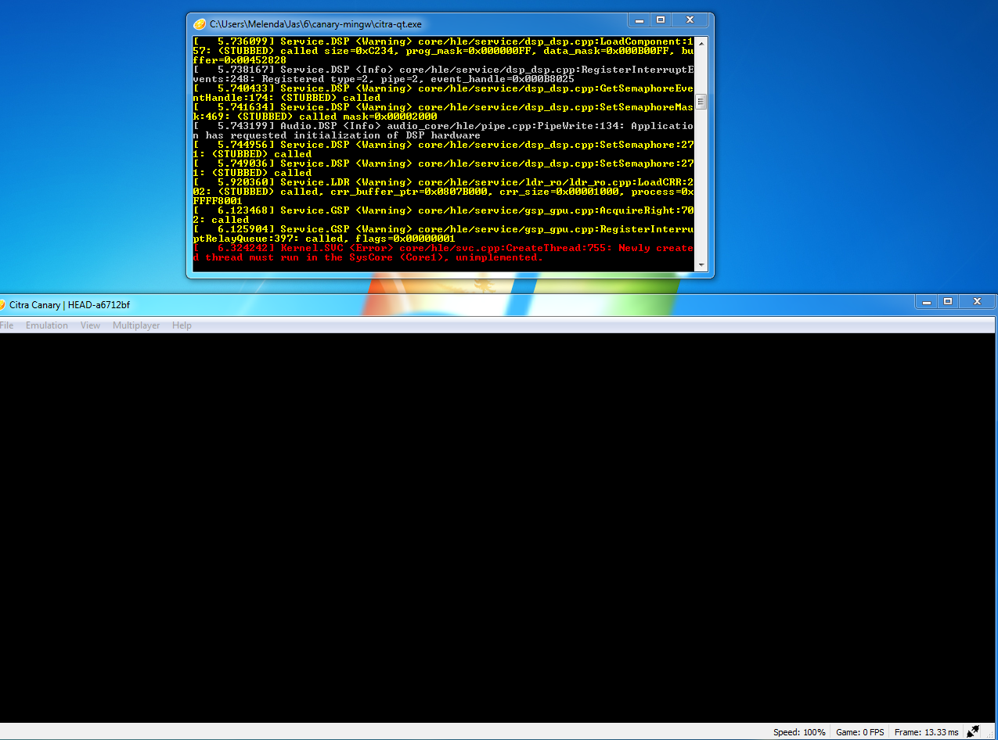The width and height of the screenshot is (998, 740).
Task: Click the Audio.DSP PipeWrite info log line
Action: [444, 131]
